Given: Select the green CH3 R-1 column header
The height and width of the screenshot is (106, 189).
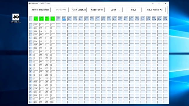Looking at the screenshot, I should pyautogui.click(x=36, y=19).
